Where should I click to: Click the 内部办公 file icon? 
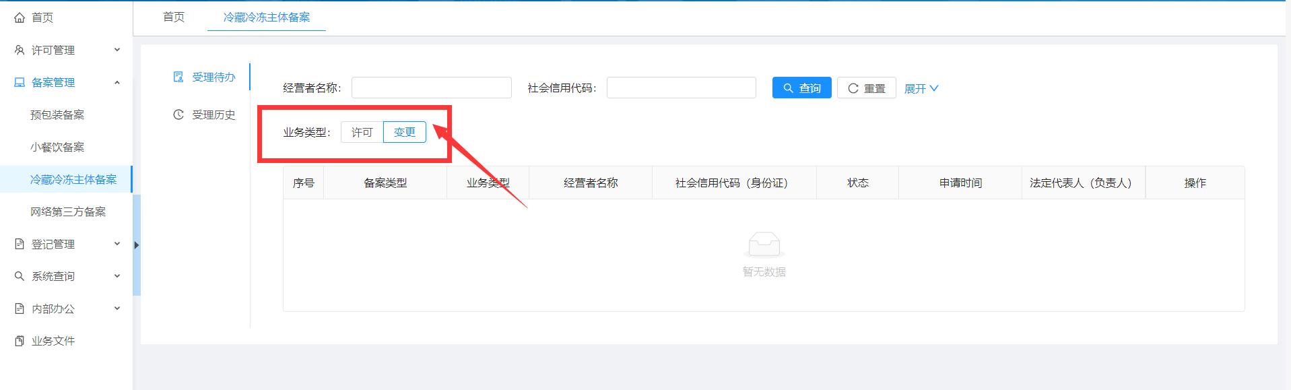(x=20, y=308)
